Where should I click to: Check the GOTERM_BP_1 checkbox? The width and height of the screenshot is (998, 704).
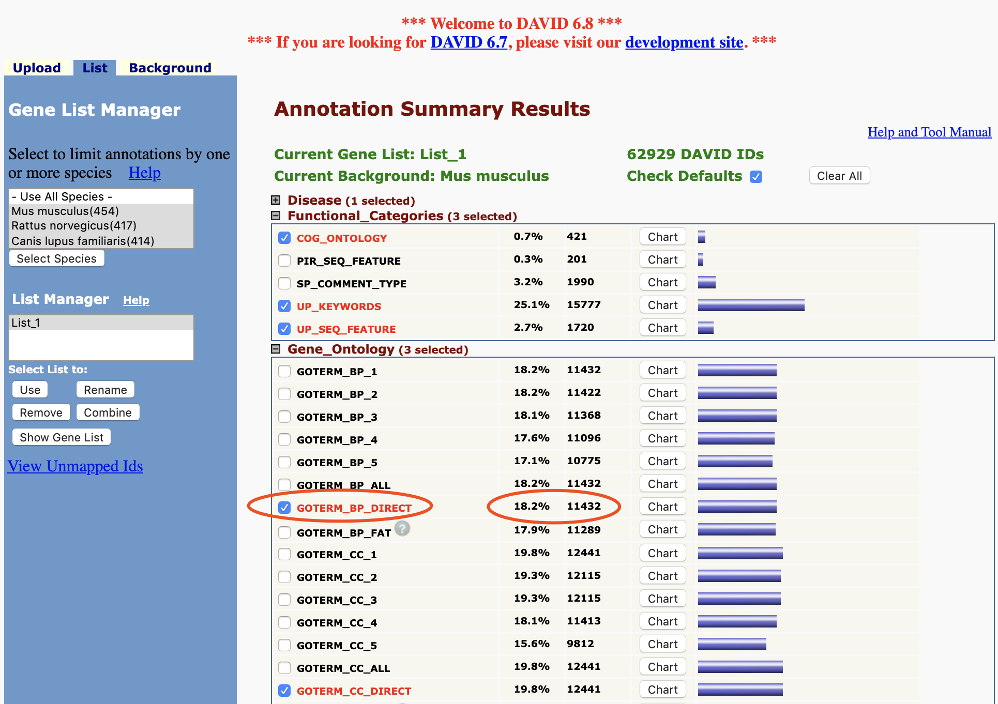point(284,371)
